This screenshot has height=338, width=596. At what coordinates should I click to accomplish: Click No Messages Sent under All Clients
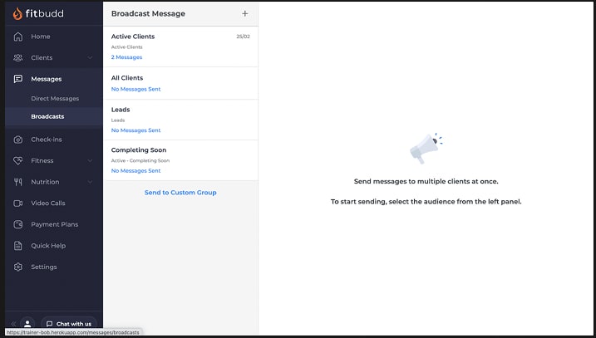[x=135, y=89]
